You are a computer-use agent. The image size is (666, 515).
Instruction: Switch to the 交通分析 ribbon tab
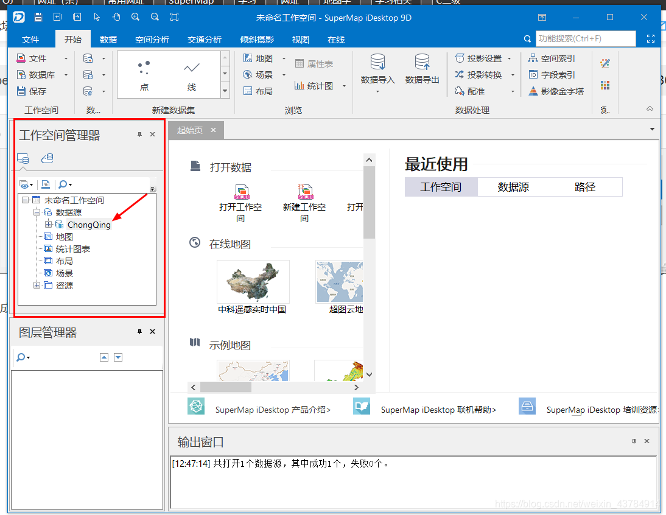point(205,40)
